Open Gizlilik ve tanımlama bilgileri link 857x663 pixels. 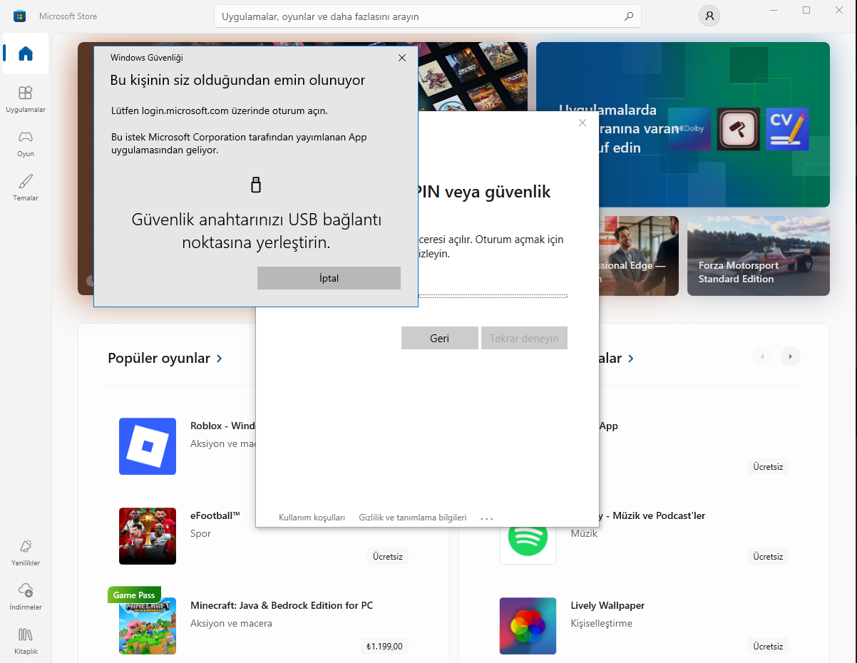pos(413,518)
